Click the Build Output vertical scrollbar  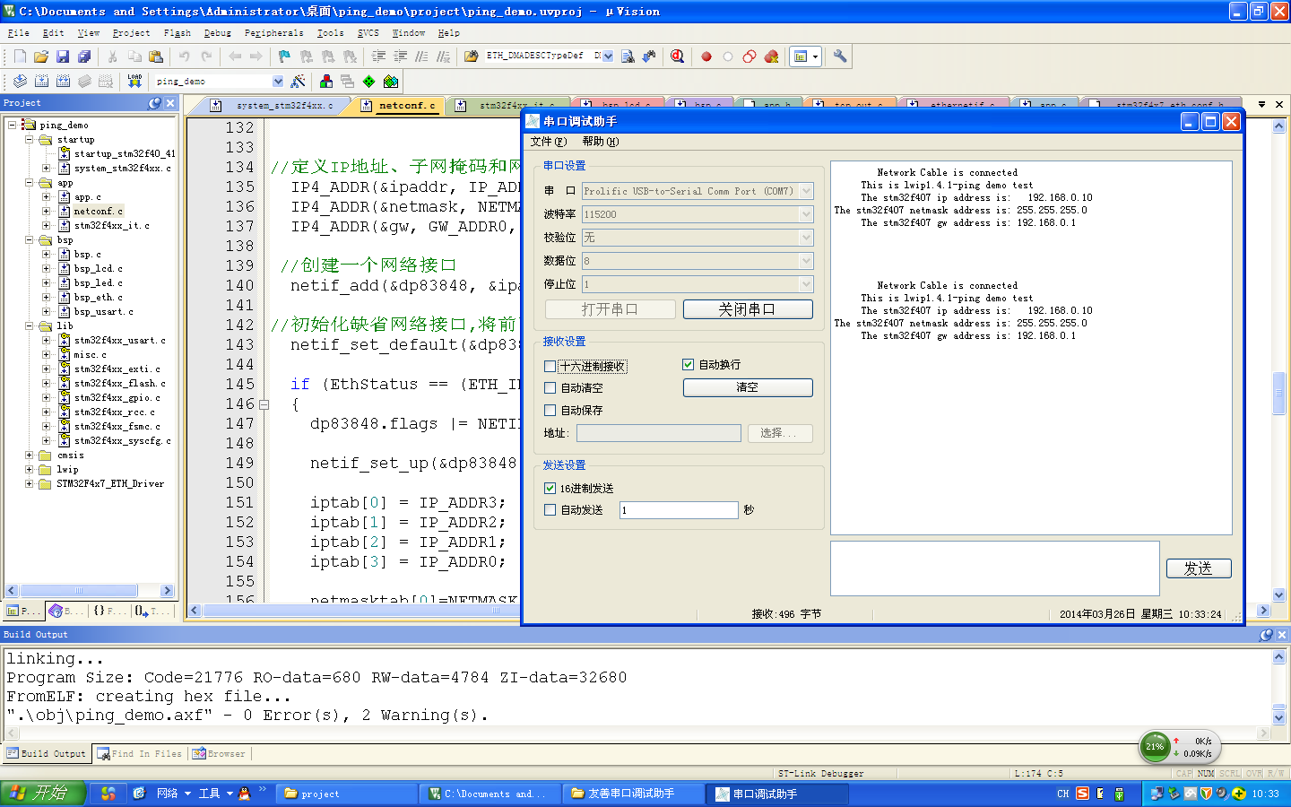coord(1279,687)
